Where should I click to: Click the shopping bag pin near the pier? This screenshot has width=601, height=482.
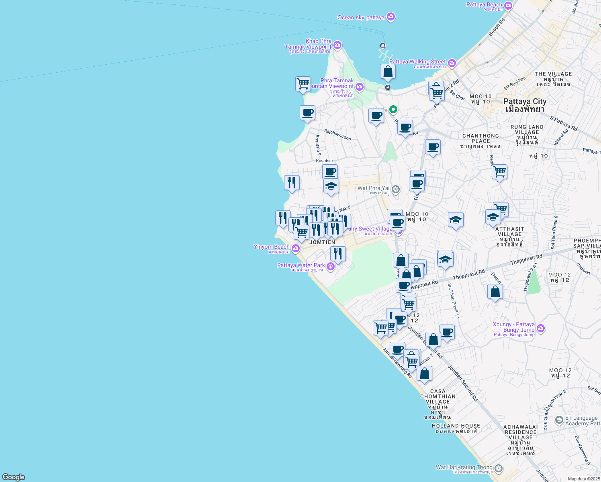tap(388, 72)
